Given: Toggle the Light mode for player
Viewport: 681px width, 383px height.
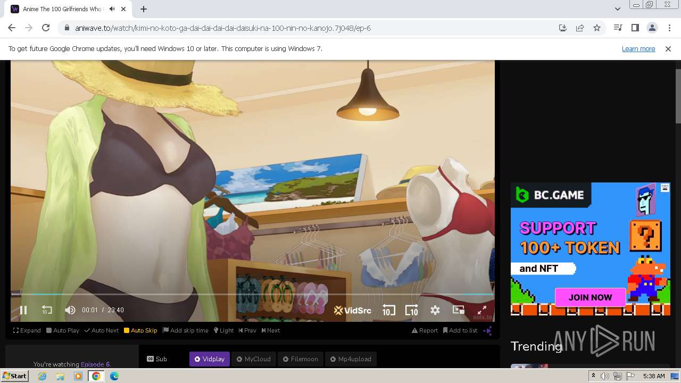Looking at the screenshot, I should (223, 330).
